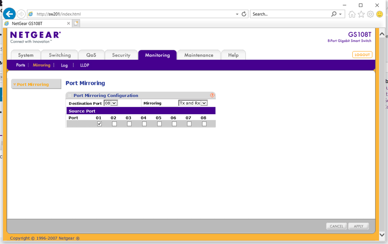Open the favorites star icon
The image size is (388, 244).
(x=361, y=14)
